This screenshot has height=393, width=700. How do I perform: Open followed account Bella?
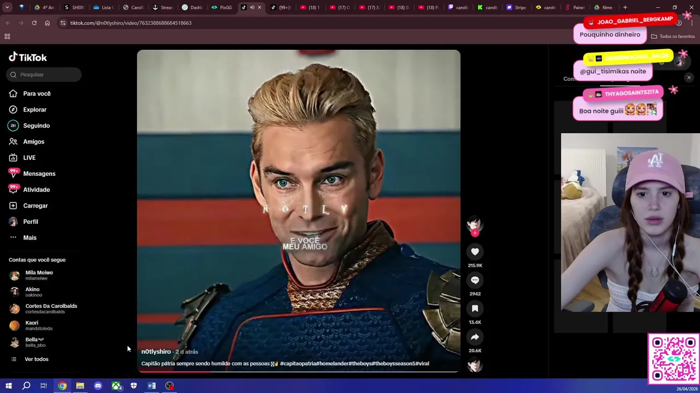(27, 342)
